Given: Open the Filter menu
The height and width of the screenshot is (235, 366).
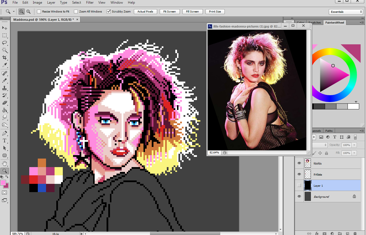Looking at the screenshot, I should [x=90, y=3].
